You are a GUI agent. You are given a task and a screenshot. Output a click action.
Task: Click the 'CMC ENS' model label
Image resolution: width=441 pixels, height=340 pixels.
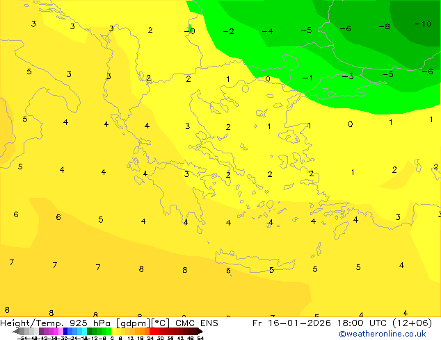click(197, 323)
